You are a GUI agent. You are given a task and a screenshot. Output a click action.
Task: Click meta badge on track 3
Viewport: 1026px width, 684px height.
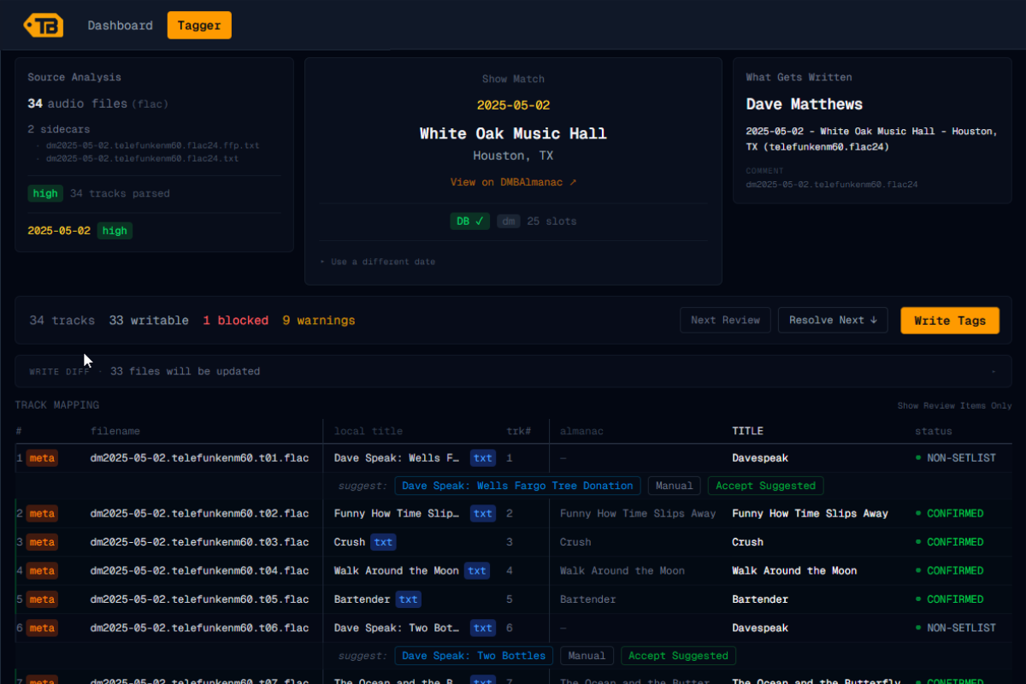pos(42,542)
